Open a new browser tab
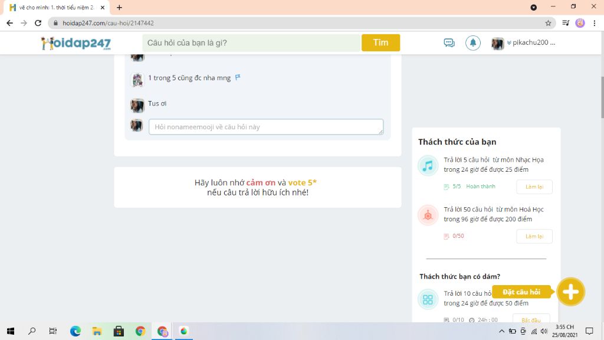Screen dimensions: 604x340 point(119,7)
